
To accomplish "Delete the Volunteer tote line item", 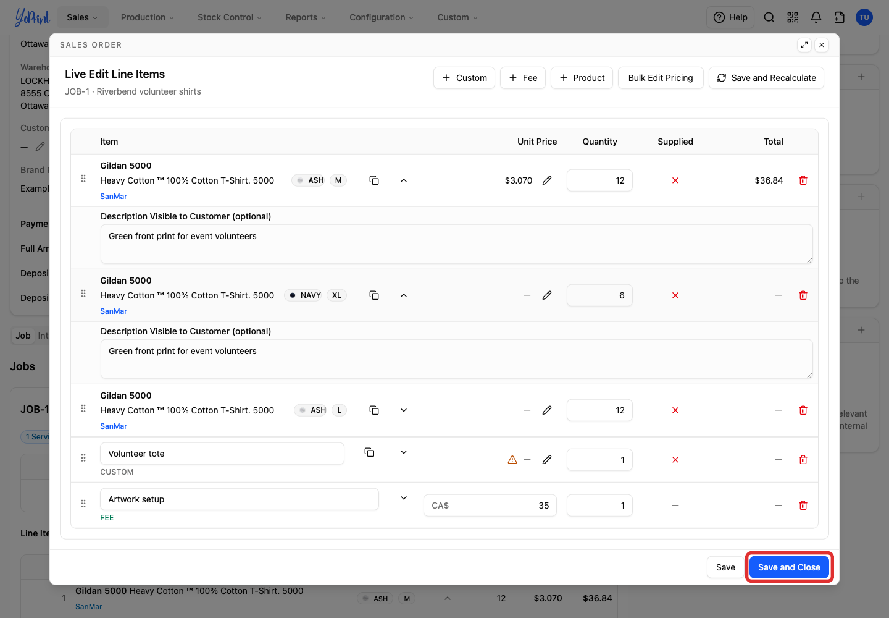I will (803, 460).
